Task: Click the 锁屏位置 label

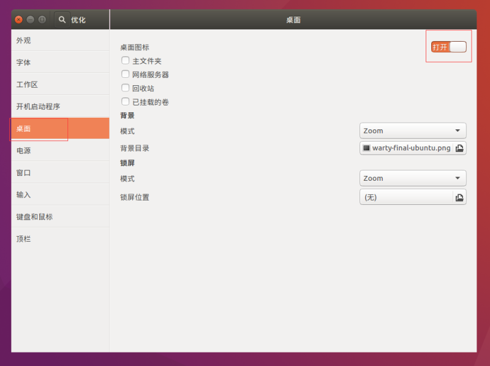Action: coord(135,197)
